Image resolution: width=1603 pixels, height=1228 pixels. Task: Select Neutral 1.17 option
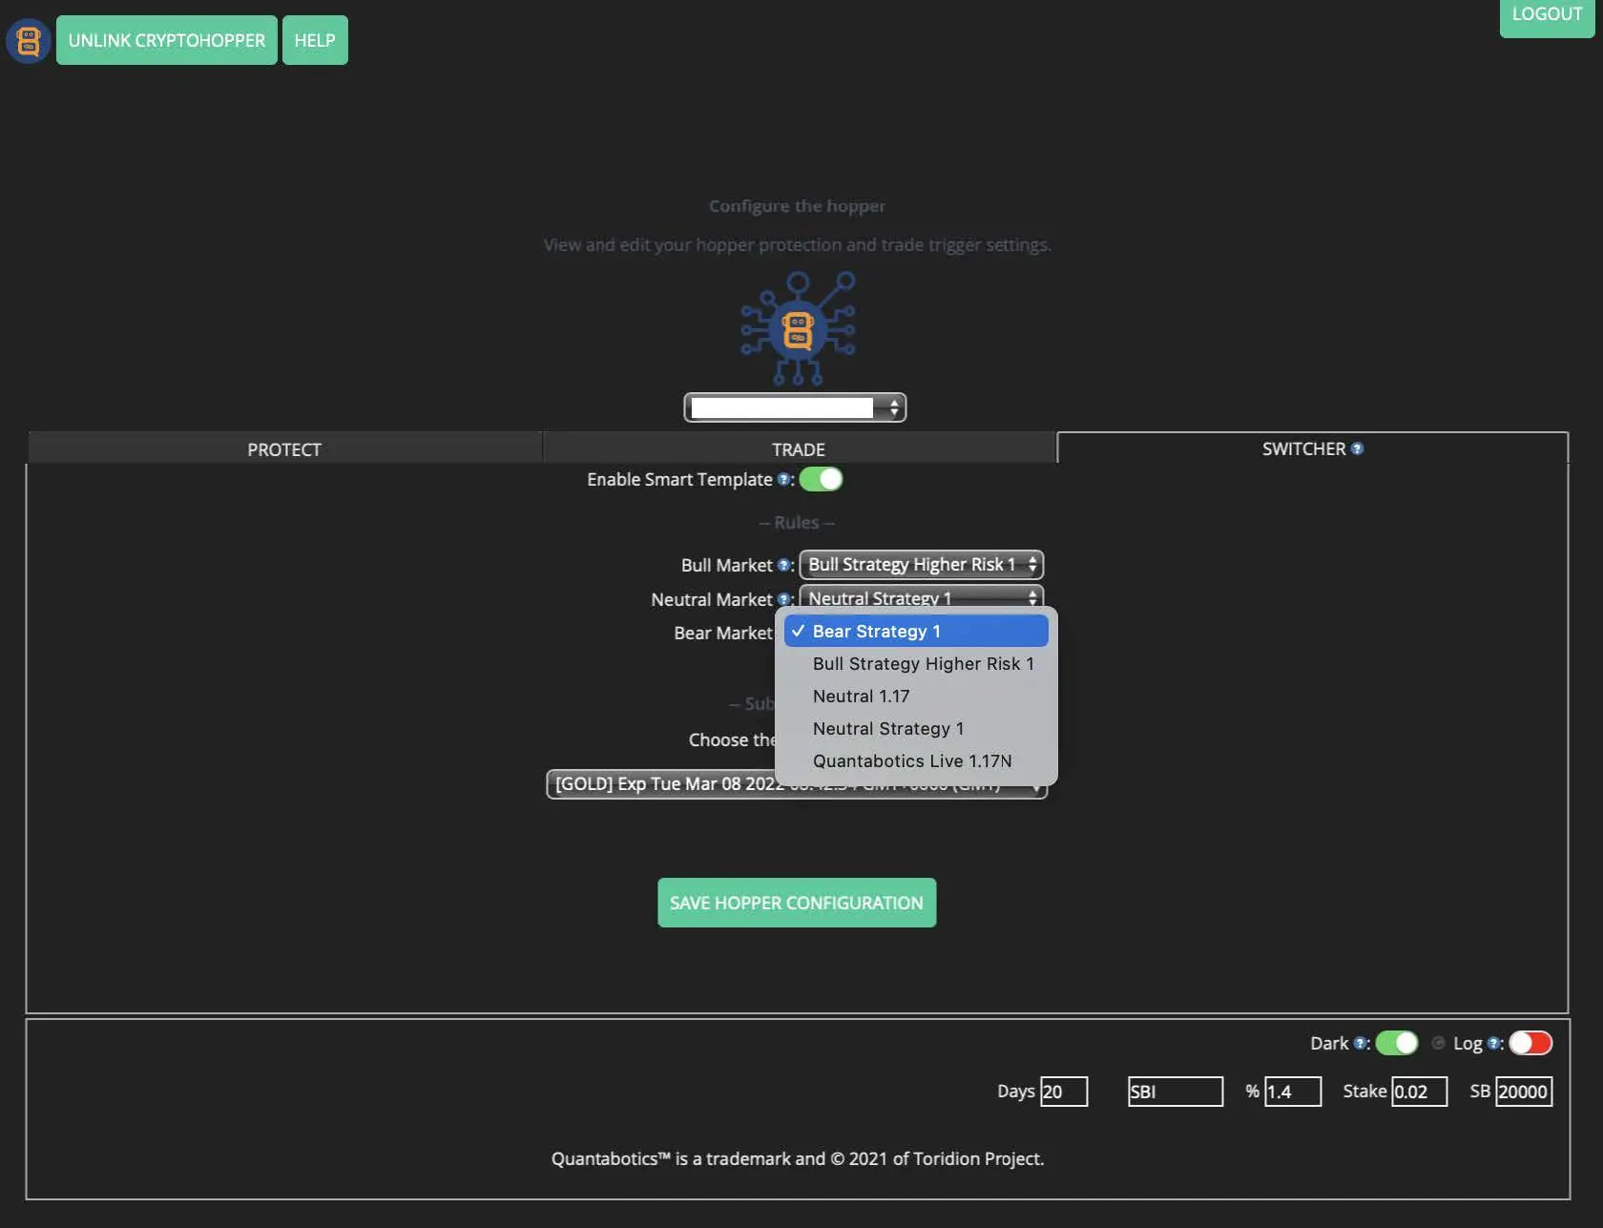tap(916, 696)
